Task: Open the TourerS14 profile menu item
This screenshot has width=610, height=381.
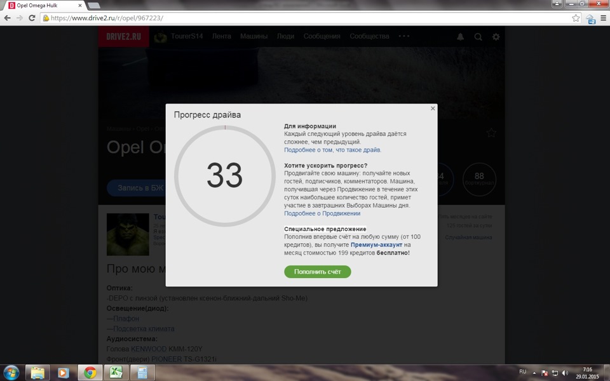Action: [187, 36]
